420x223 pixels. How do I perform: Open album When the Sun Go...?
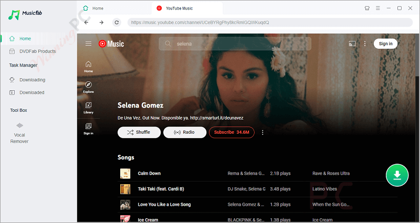[331, 205]
